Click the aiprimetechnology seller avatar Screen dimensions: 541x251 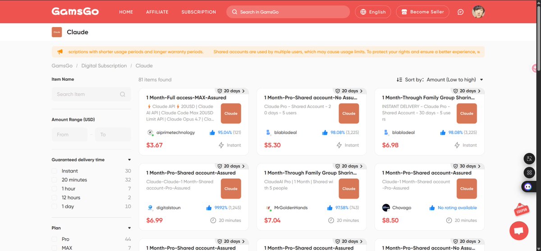[x=150, y=132]
